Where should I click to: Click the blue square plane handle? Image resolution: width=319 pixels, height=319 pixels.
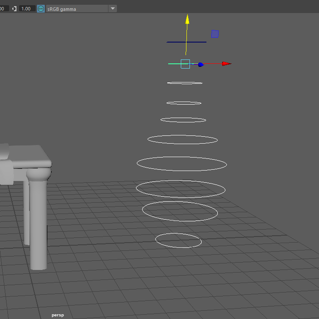[215, 34]
